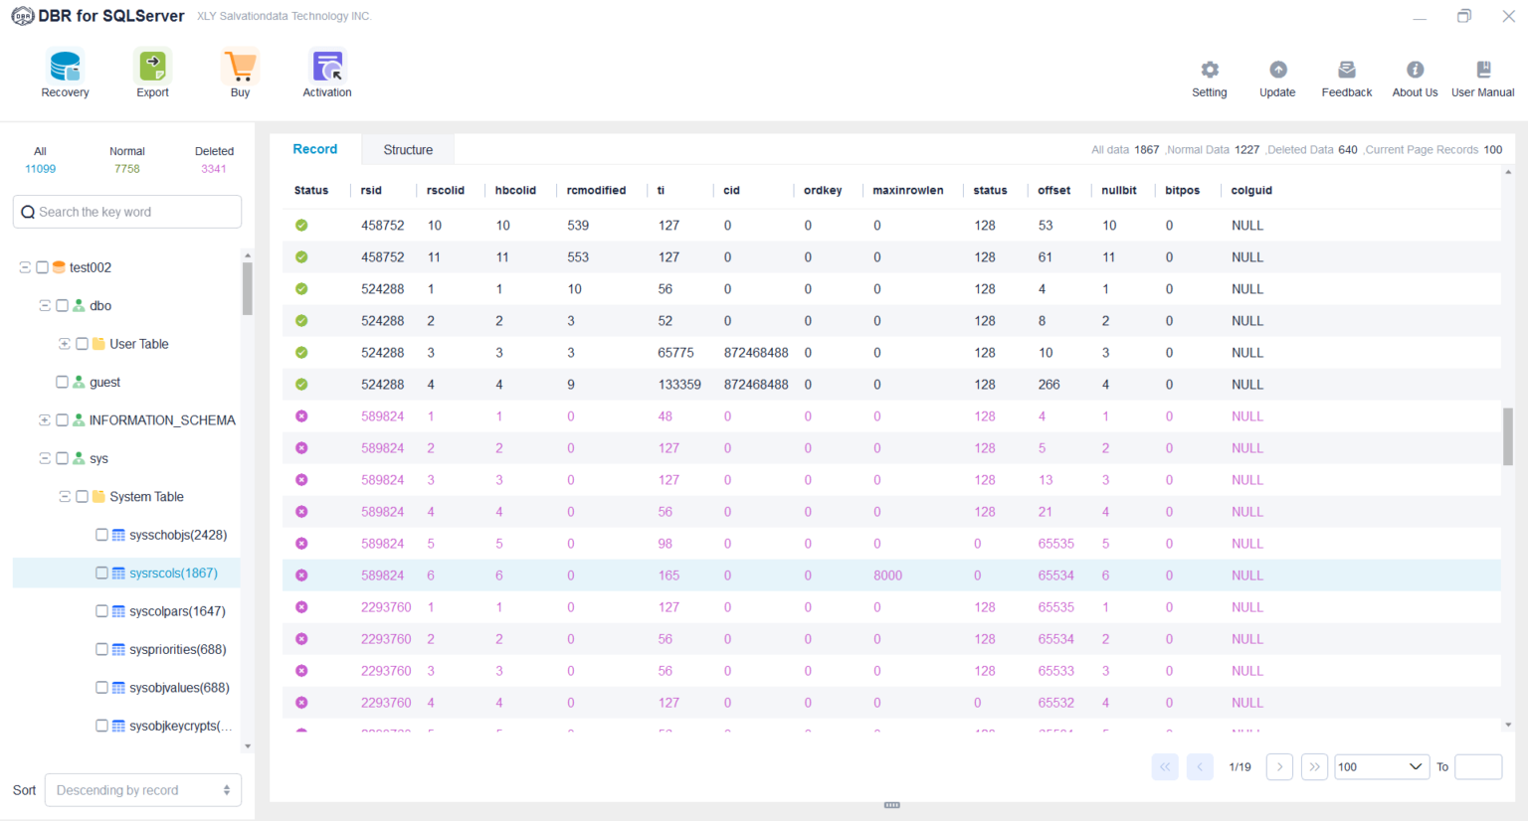Click the keyword search field

(126, 211)
